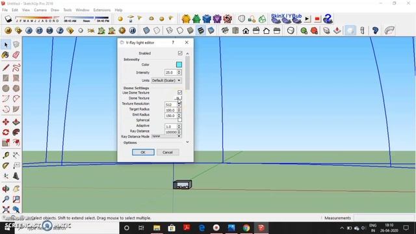416x234 pixels.
Task: Choose the Polygon tool
Action: pos(16,88)
